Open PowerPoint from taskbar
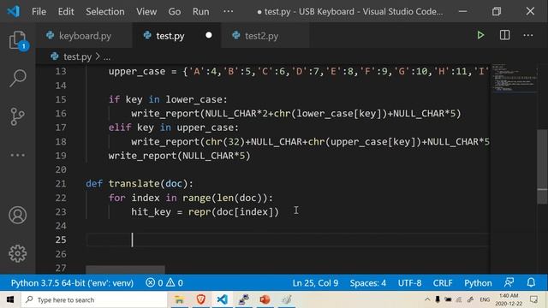Screen dimensions: 548x308 [x=265, y=299]
